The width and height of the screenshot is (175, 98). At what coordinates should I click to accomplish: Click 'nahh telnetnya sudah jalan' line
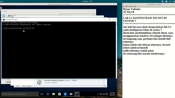point(138,51)
